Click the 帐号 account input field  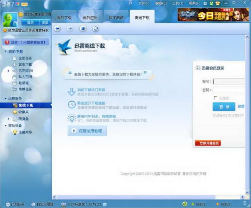(x=229, y=81)
